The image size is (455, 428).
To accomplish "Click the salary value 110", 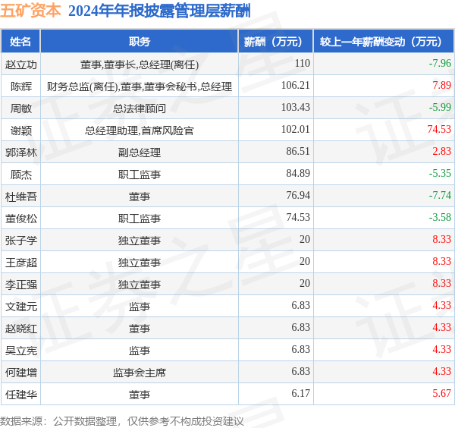I will click(303, 63).
